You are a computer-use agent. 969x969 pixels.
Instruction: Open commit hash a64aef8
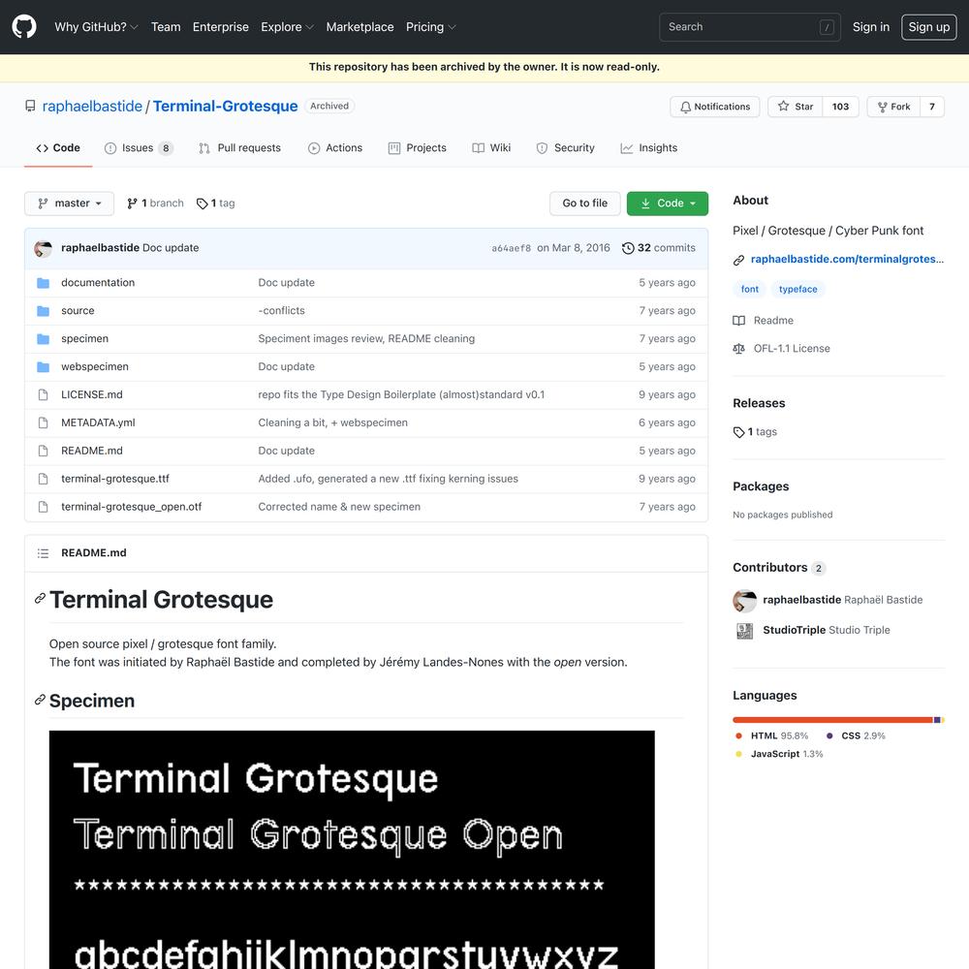point(511,248)
